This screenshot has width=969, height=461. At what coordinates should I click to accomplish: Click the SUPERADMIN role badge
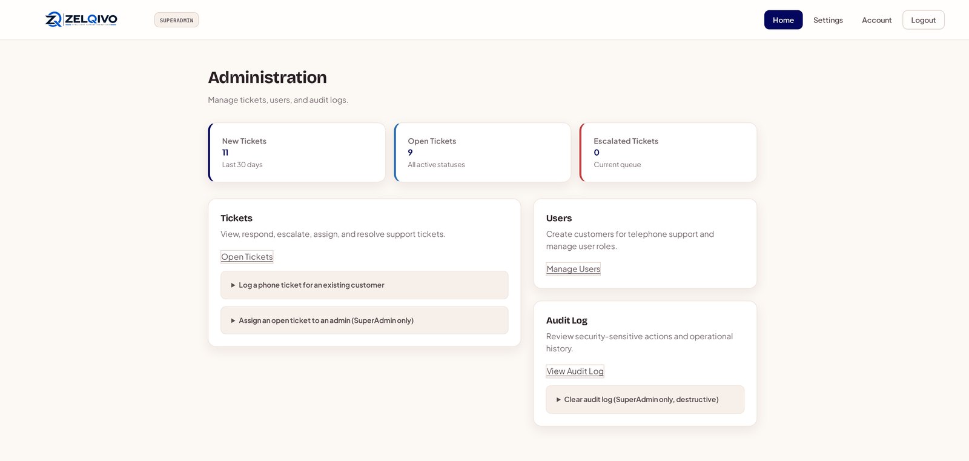coord(176,20)
